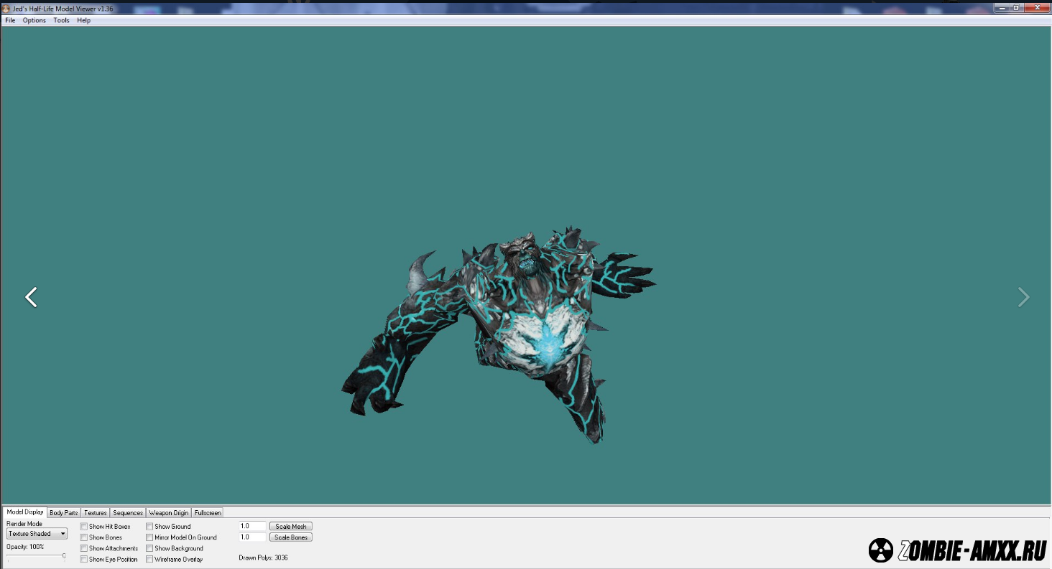
Task: Switch to the Weapon Origin tab
Action: coord(169,513)
